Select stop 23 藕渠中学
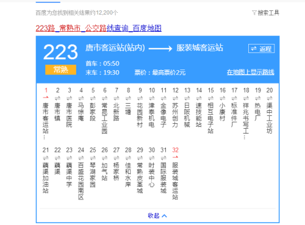Viewport: 305px width, 225px height. pyautogui.click(x=70, y=174)
